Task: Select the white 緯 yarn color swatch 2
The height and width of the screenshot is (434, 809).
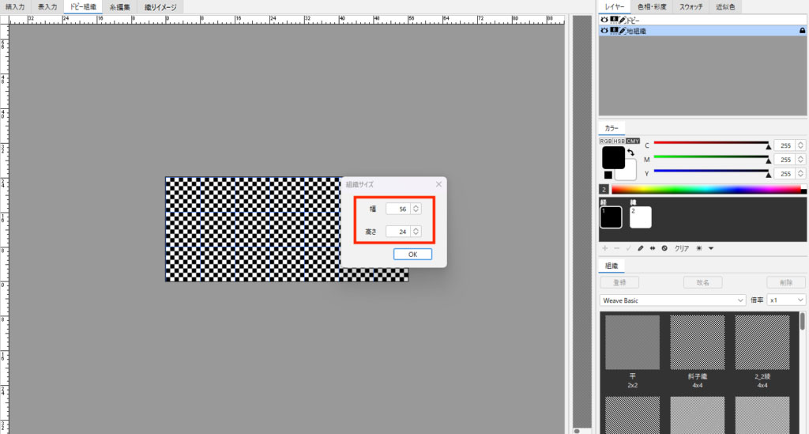Action: pyautogui.click(x=640, y=217)
